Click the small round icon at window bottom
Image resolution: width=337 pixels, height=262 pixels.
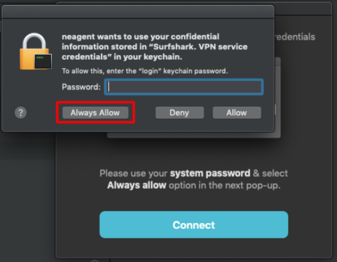pyautogui.click(x=95, y=261)
